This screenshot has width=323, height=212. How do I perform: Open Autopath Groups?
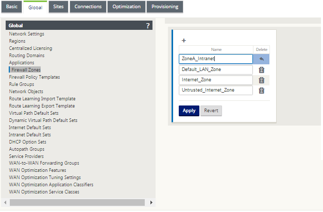click(27, 149)
